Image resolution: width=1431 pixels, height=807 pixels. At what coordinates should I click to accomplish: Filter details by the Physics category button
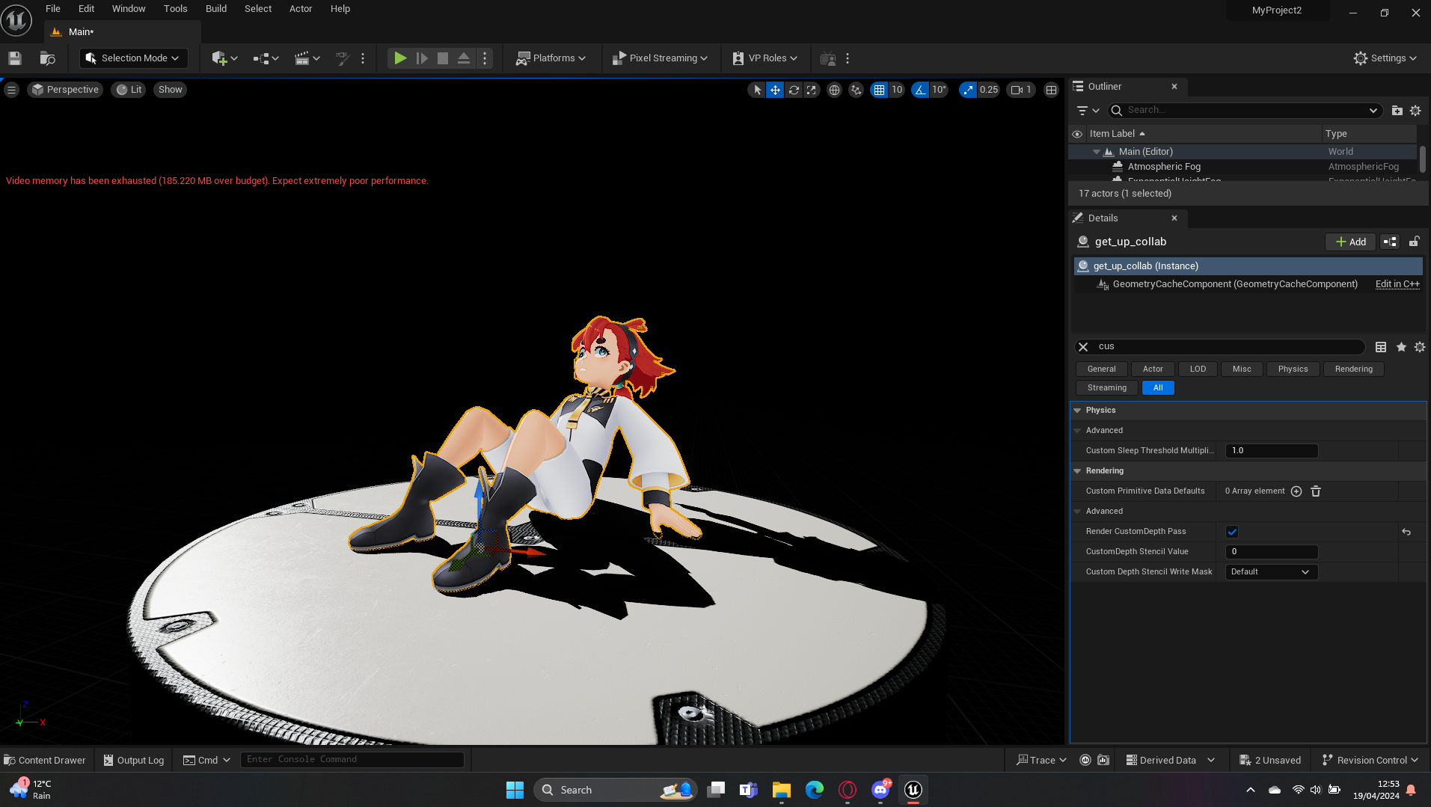[1293, 369]
